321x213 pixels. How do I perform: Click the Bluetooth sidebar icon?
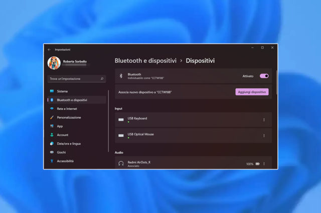[52, 100]
